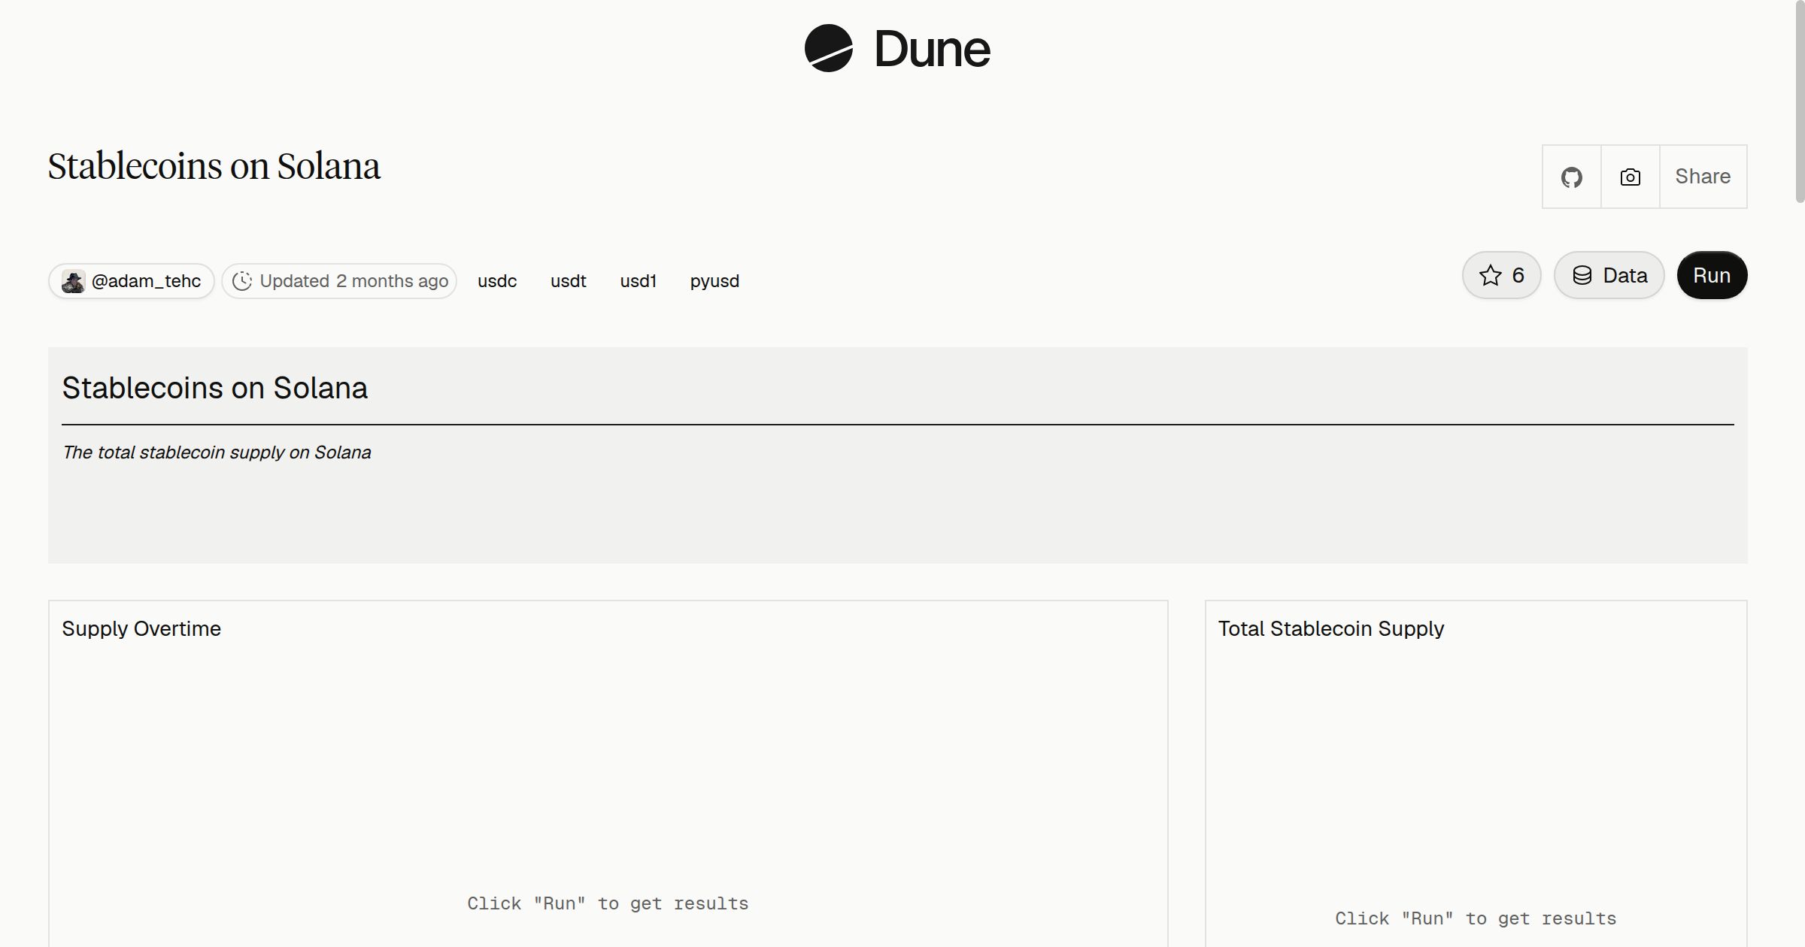Select the usd1 tag

pos(638,281)
